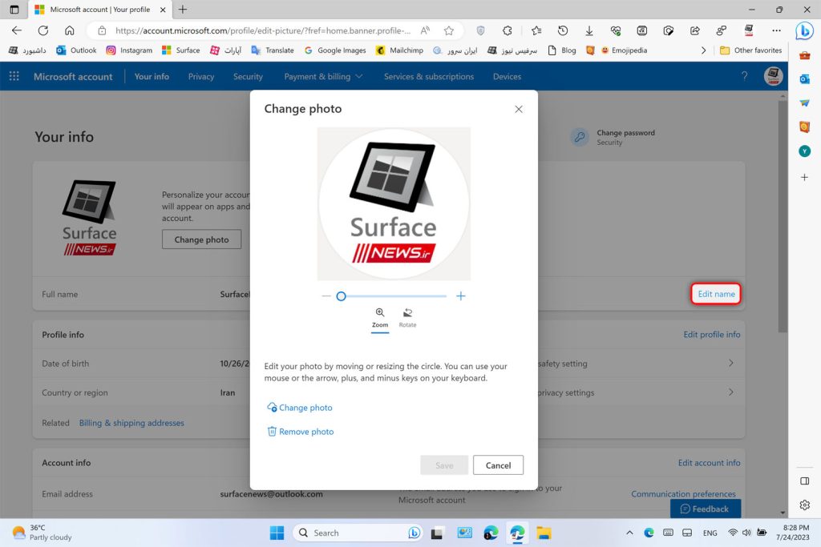Add page to favorites with star icon
The height and width of the screenshot is (547, 821).
click(x=449, y=30)
